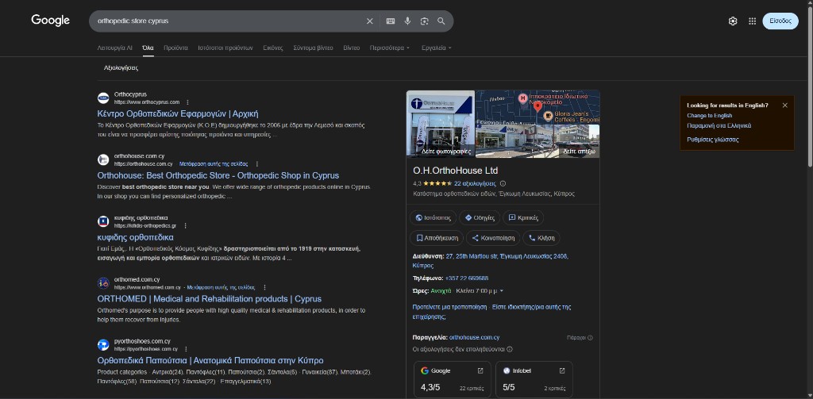Open the Ιστότοποι προϊόντων tab

point(225,48)
